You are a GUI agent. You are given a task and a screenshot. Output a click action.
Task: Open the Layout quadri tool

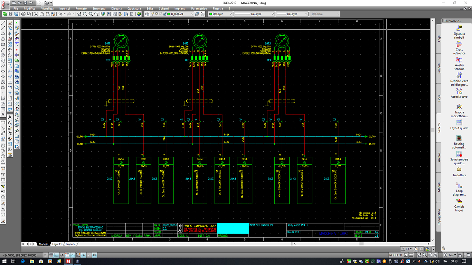459,125
